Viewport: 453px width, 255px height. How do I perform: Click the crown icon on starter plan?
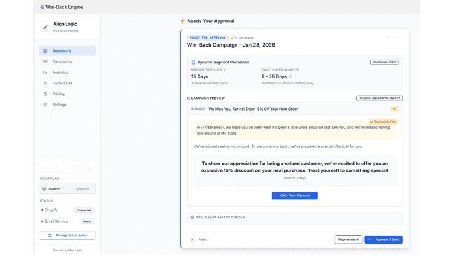pyautogui.click(x=44, y=189)
